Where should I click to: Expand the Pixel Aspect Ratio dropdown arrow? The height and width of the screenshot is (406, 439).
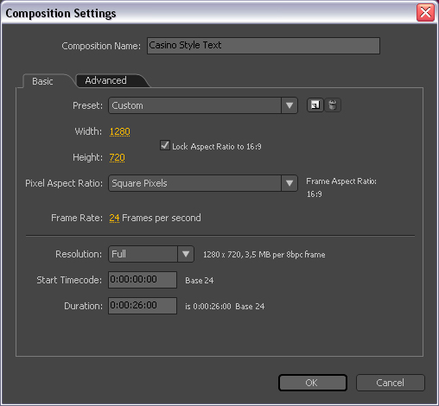pyautogui.click(x=289, y=183)
